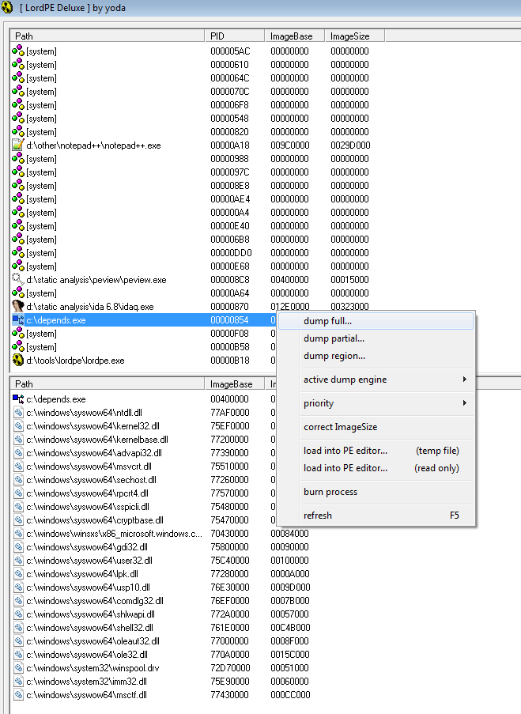Sort processes by PID column header
521x714 pixels.
point(235,36)
